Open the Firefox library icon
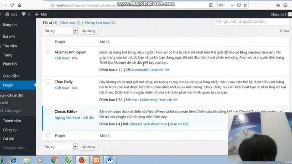292x164 pixels. click(278, 5)
